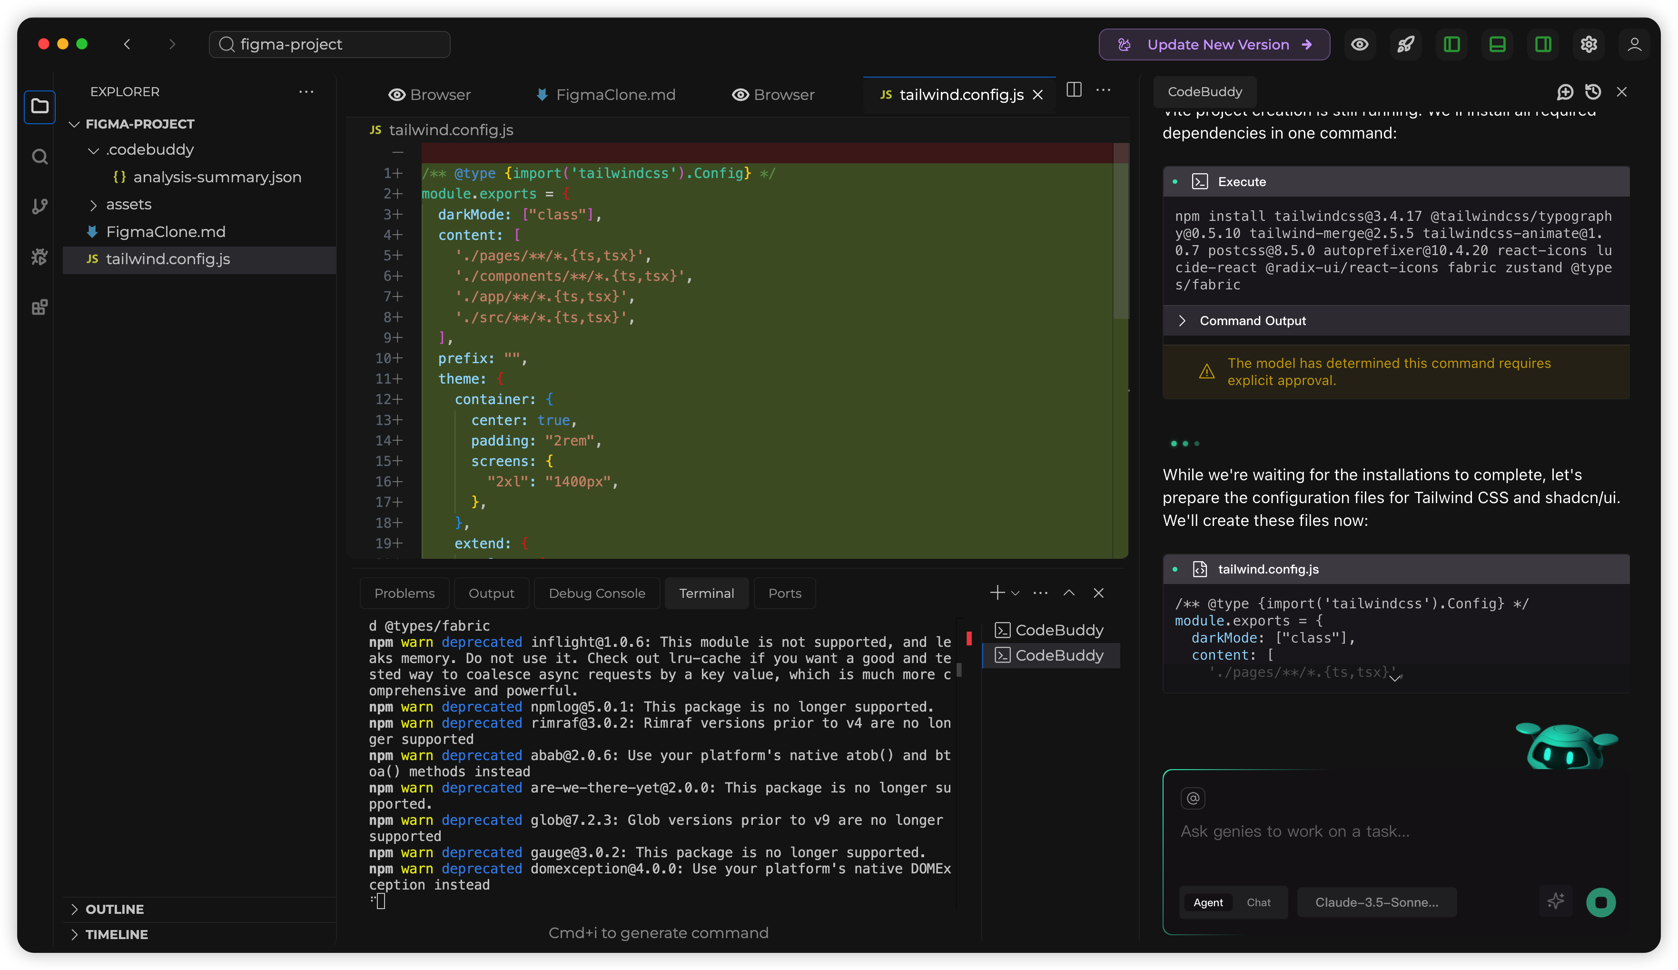Switch to Chat mode
This screenshot has width=1678, height=970.
tap(1258, 903)
